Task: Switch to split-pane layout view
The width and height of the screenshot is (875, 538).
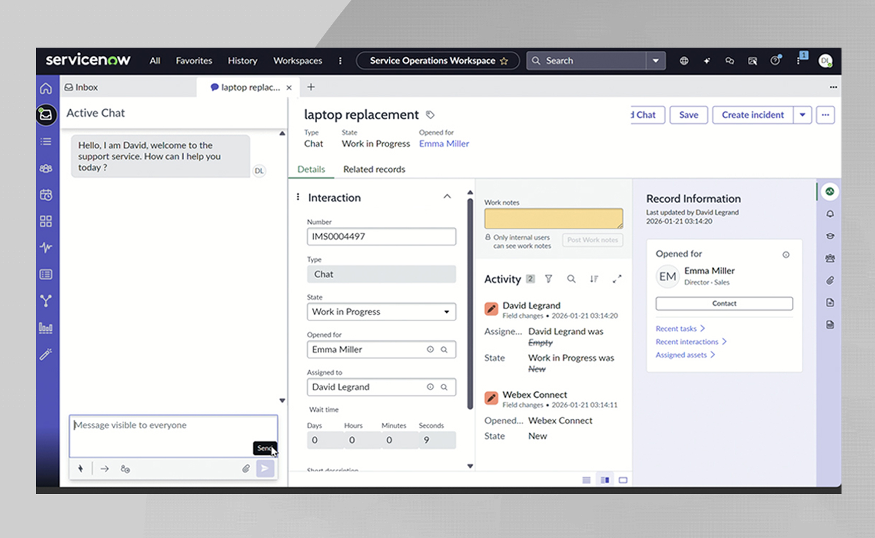Action: [605, 480]
